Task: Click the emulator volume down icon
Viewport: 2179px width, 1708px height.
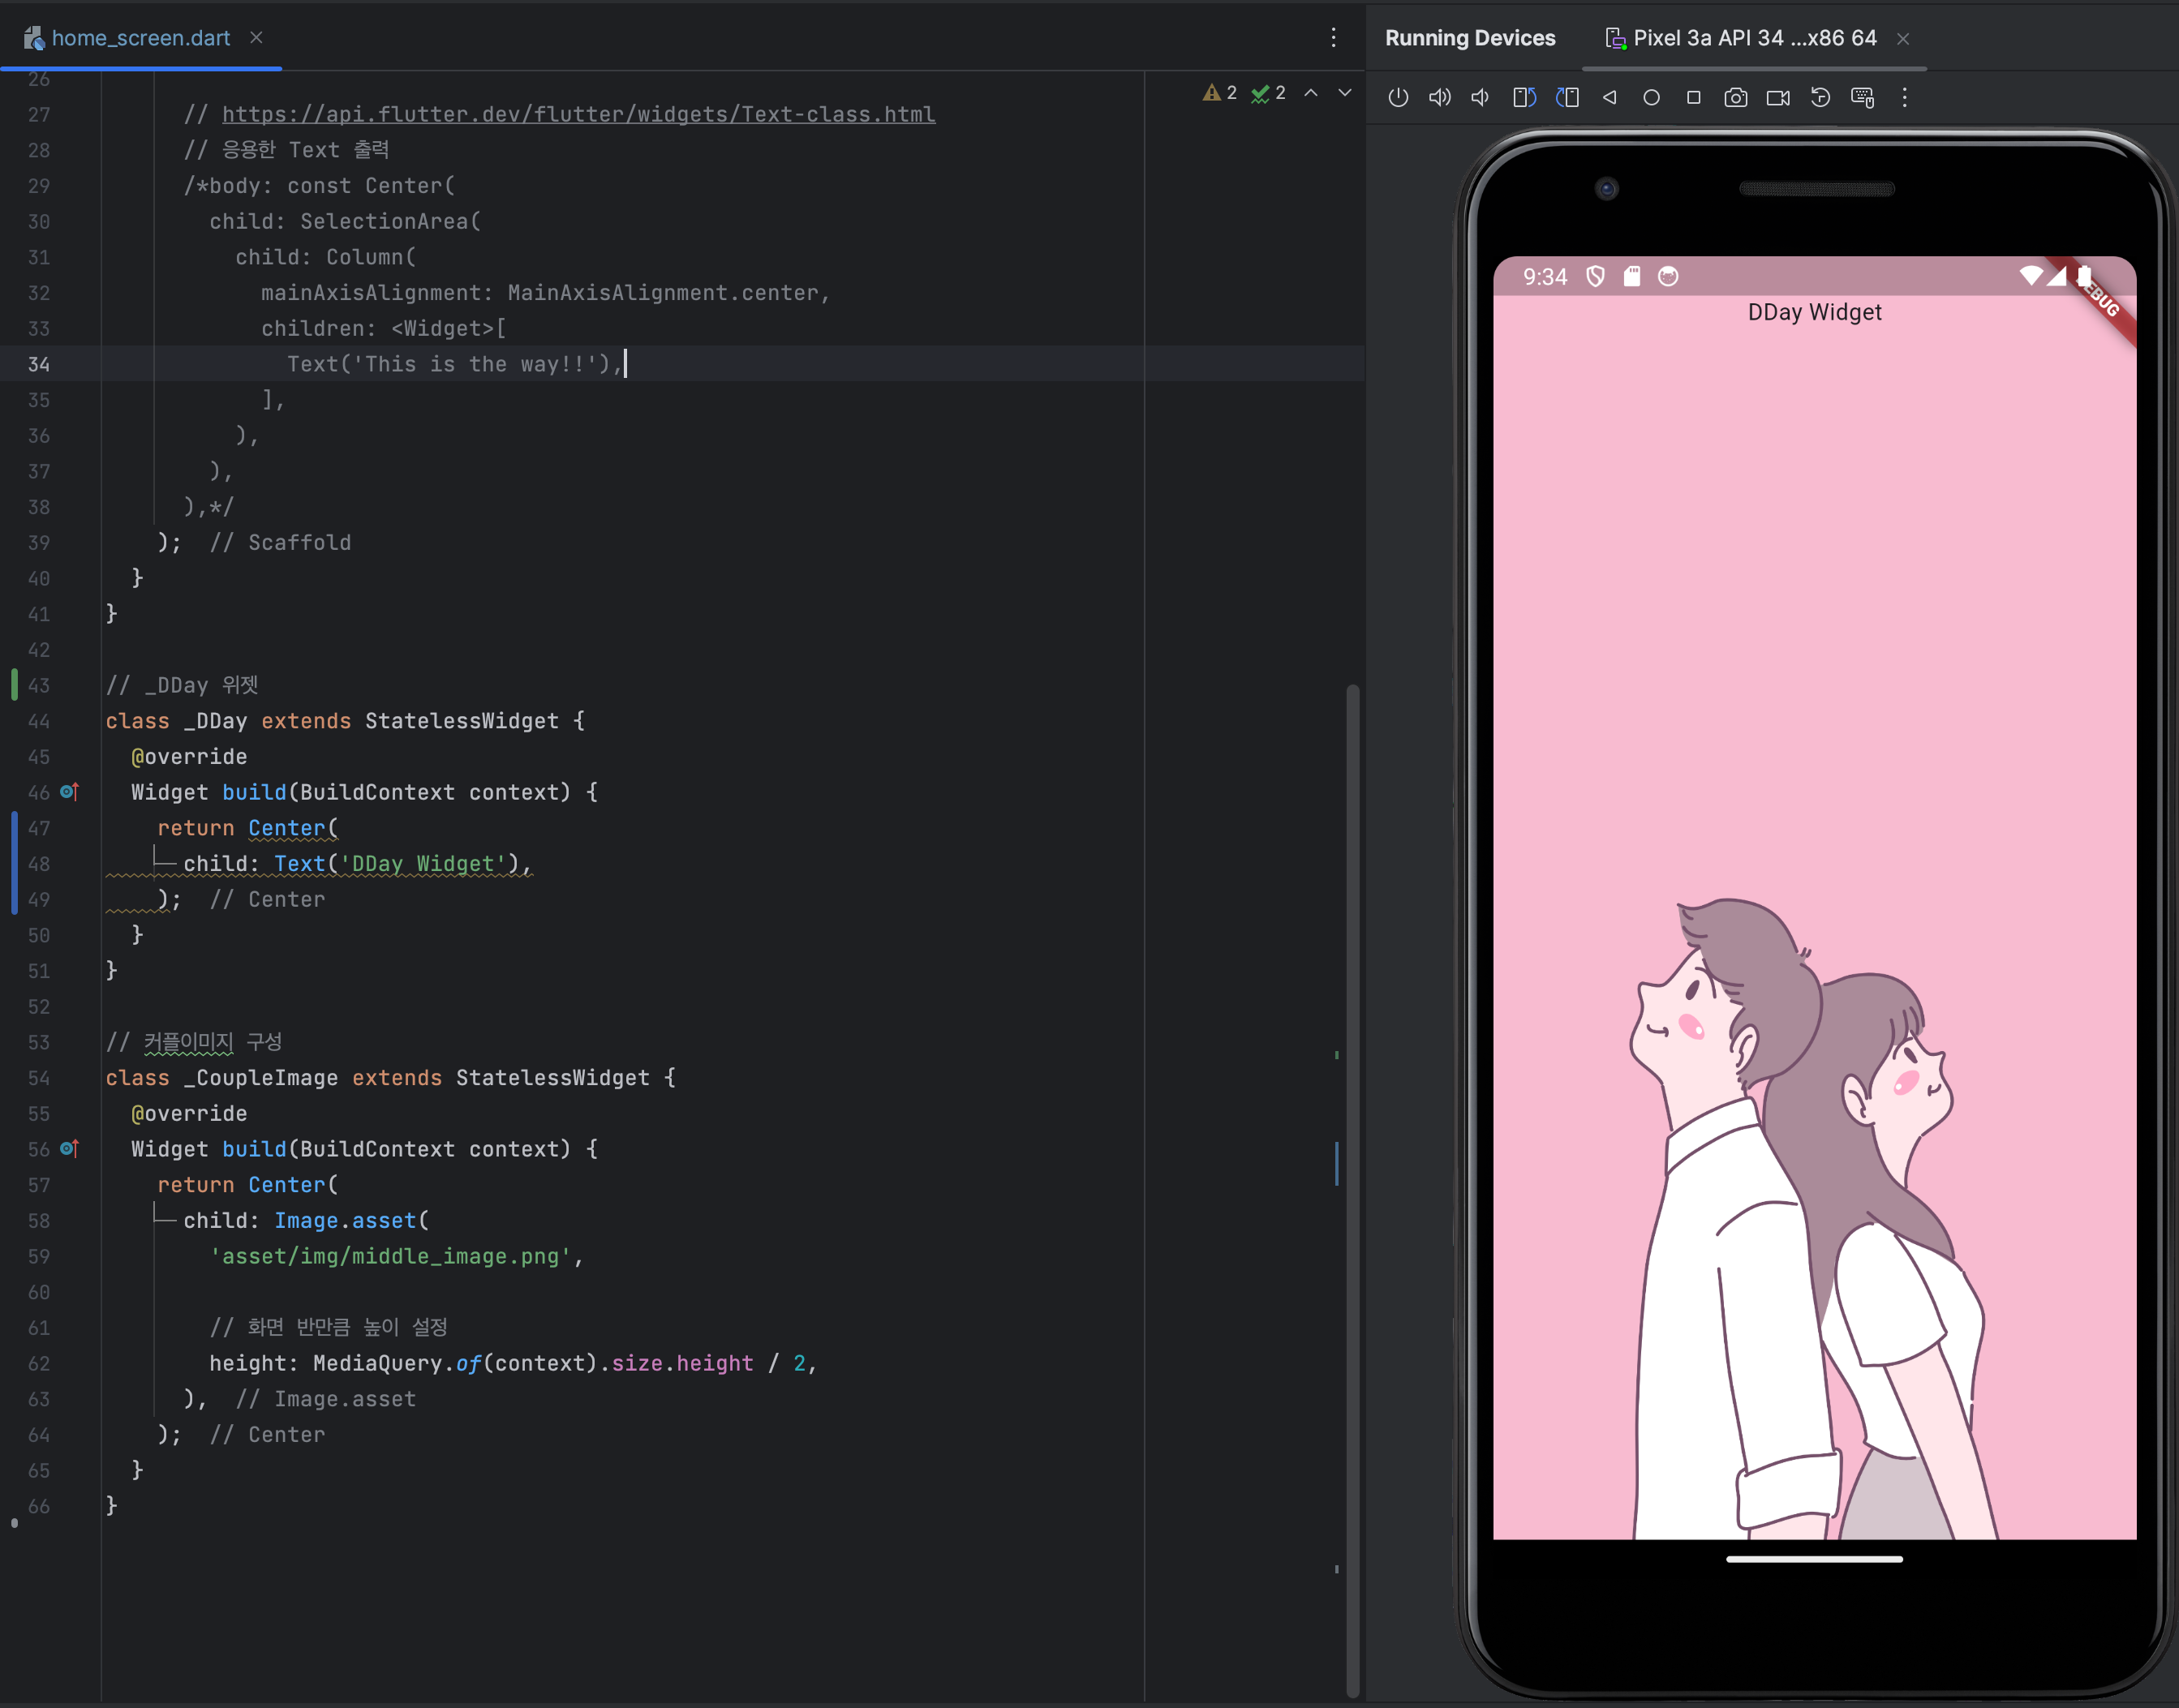Action: 1481,97
